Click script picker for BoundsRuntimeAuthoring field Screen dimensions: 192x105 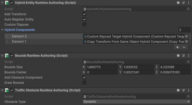click(188, 62)
